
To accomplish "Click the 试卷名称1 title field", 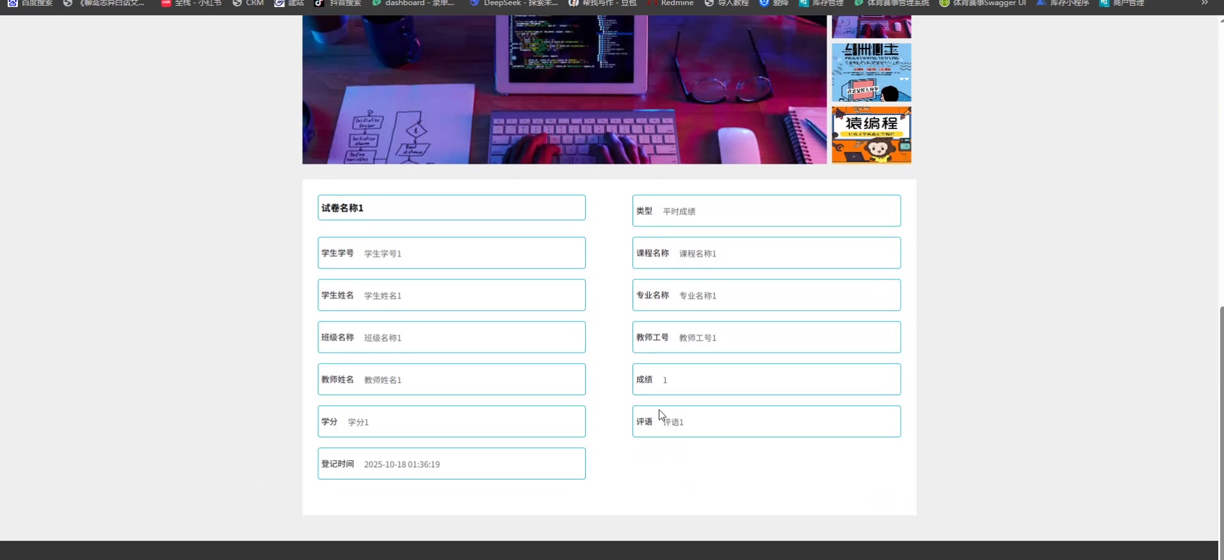I will coord(451,208).
